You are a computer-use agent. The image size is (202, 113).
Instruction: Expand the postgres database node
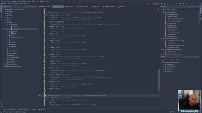click(163, 69)
